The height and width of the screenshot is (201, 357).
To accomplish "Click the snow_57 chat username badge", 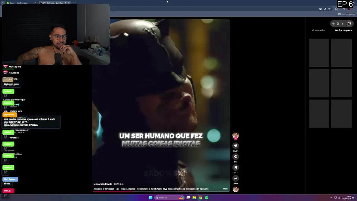I will coord(8,191).
